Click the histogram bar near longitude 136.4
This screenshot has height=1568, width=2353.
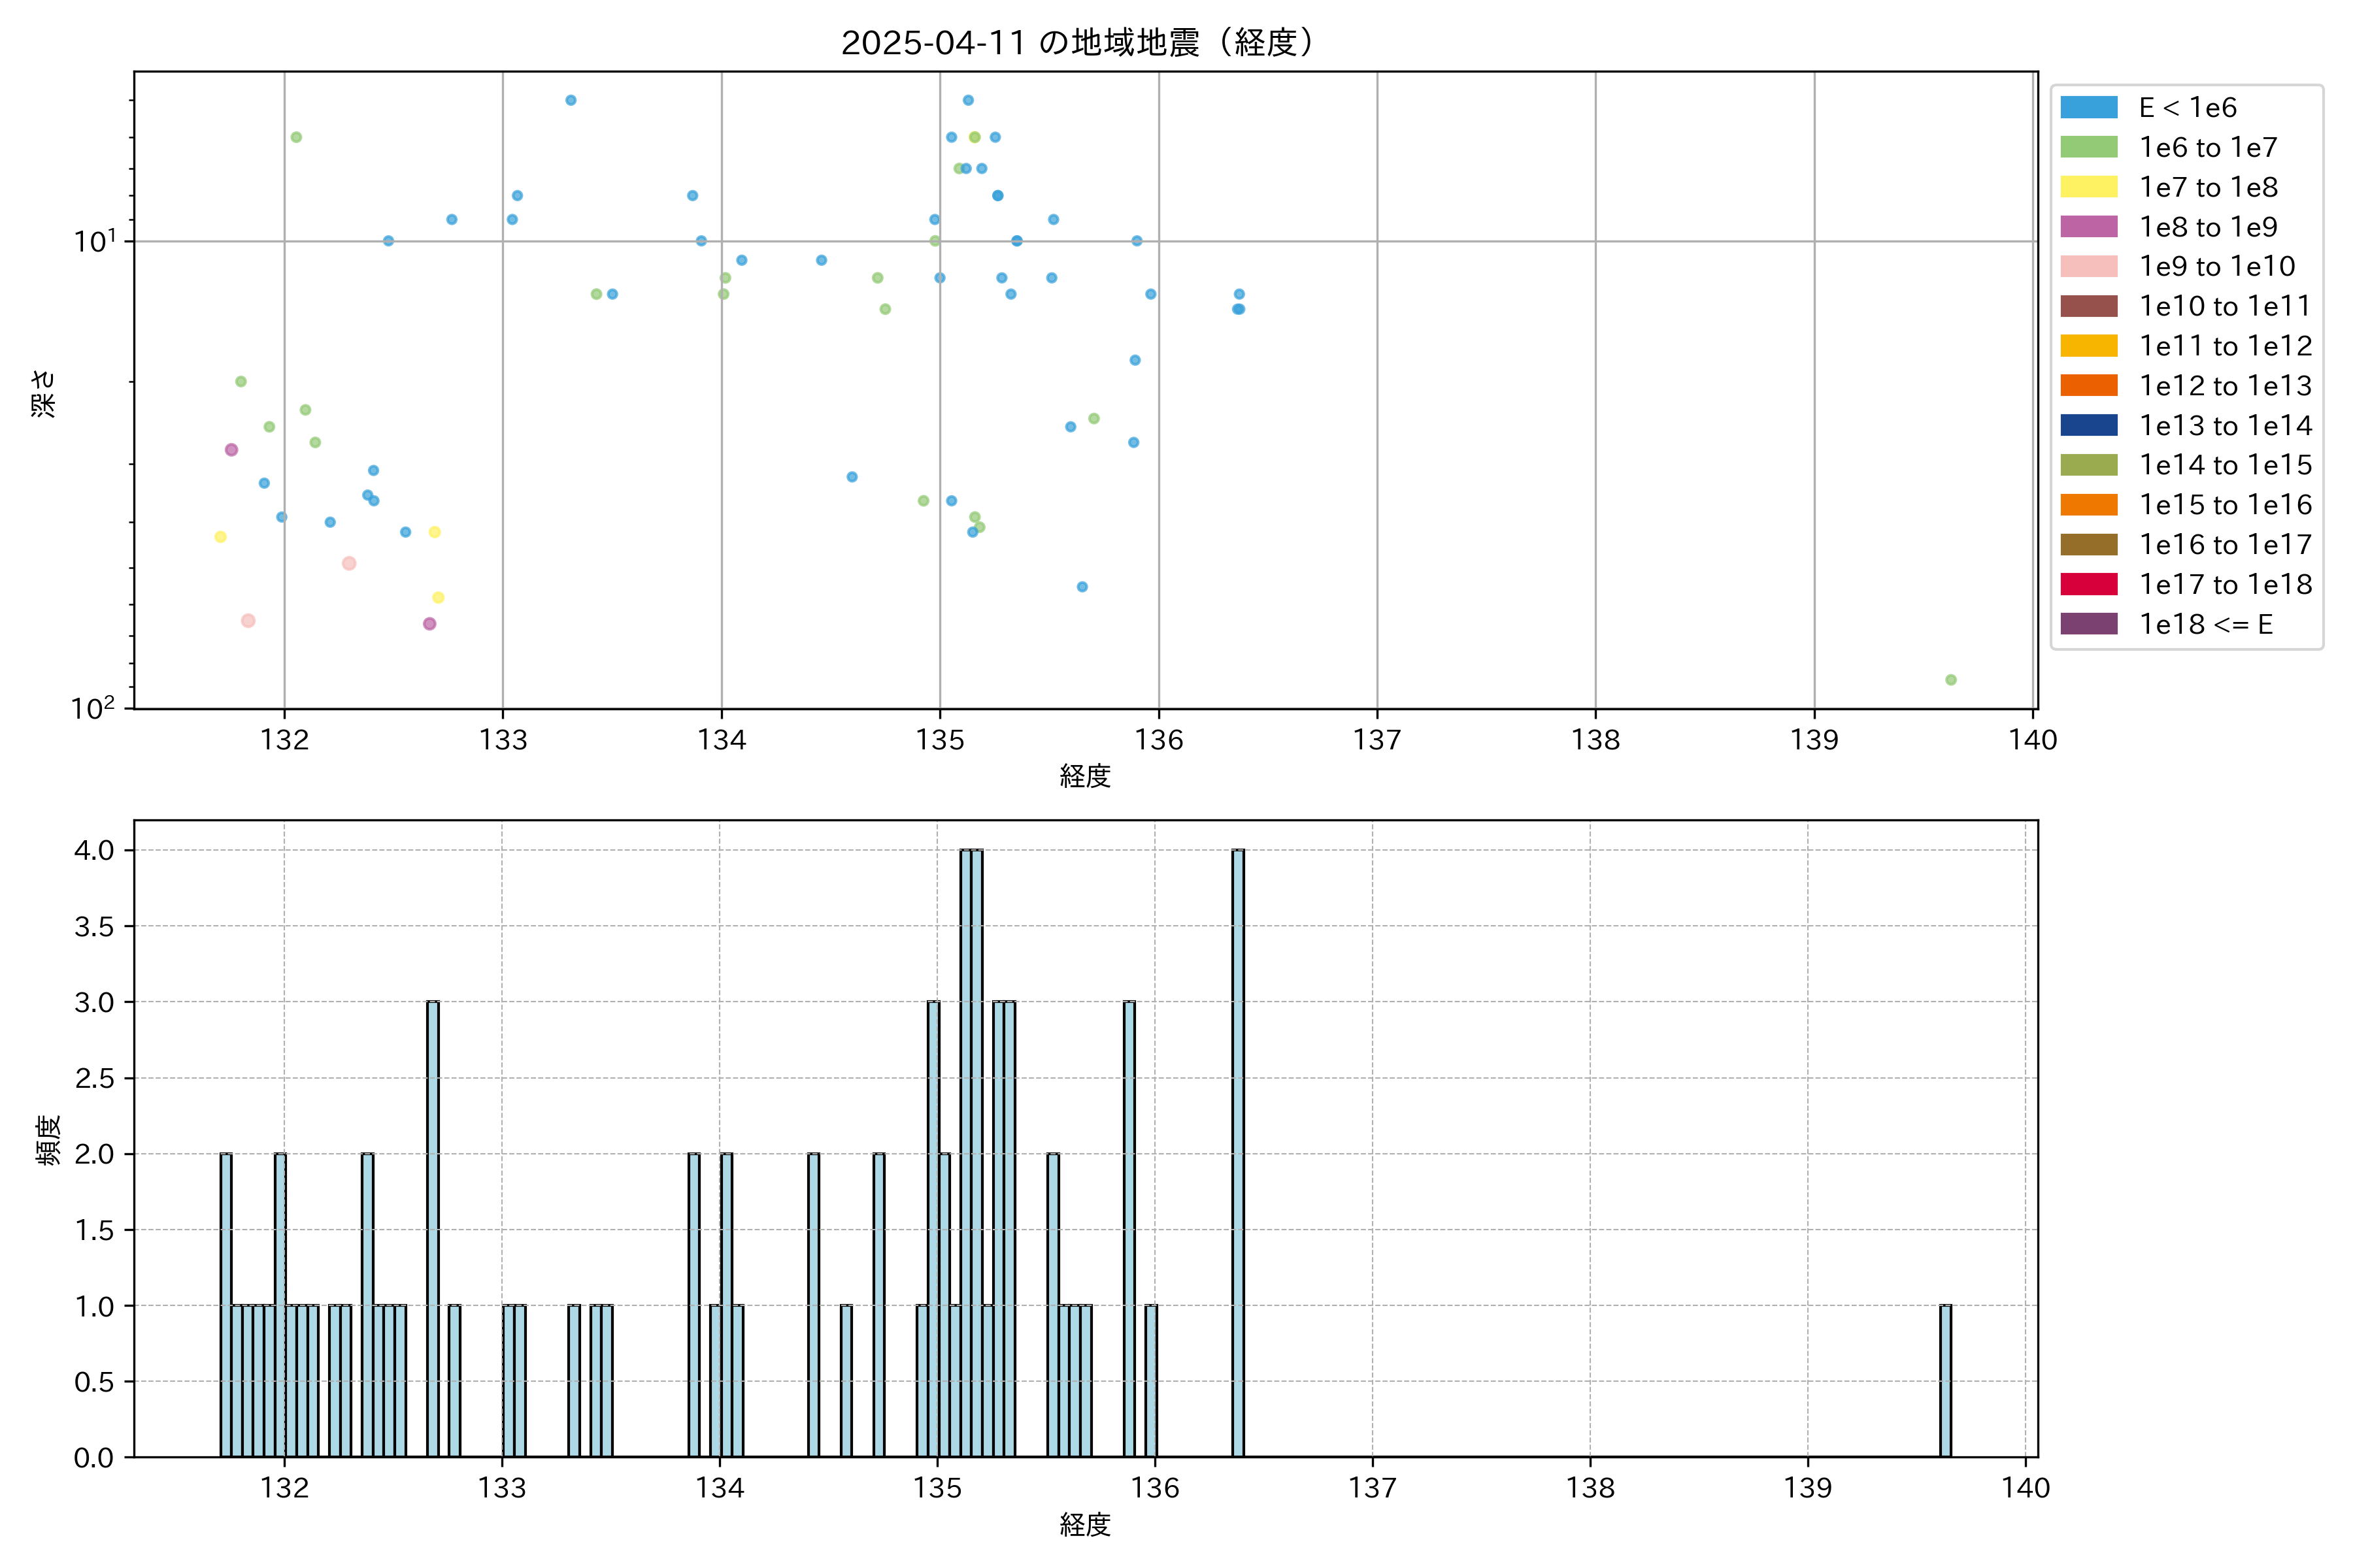(x=1237, y=1152)
